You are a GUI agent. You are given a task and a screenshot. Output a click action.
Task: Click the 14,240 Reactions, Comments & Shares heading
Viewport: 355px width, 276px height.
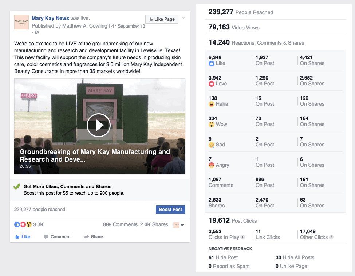256,42
